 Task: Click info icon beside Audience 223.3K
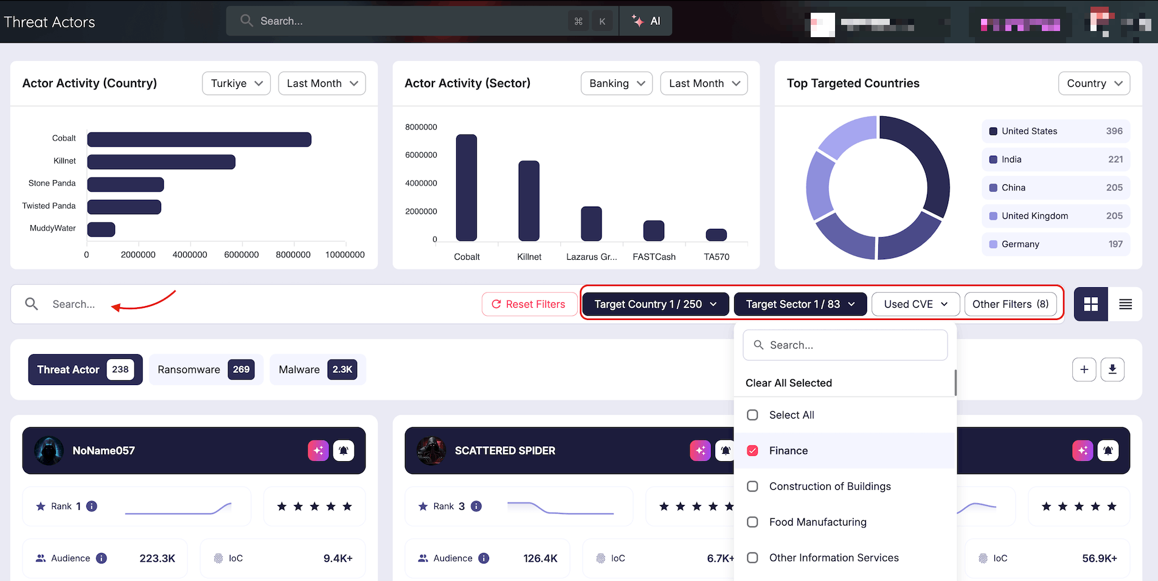click(x=102, y=558)
